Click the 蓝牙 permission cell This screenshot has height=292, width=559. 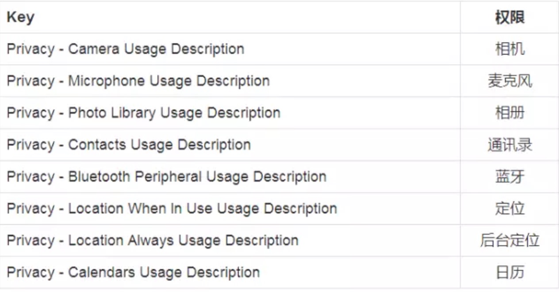(509, 176)
